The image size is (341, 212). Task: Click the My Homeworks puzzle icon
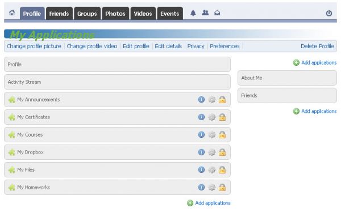(11, 188)
